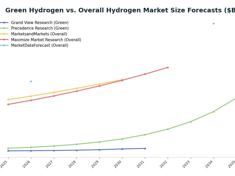Click blue Grand View Research point at 2031
The image size is (235, 176).
pyautogui.click(x=145, y=148)
